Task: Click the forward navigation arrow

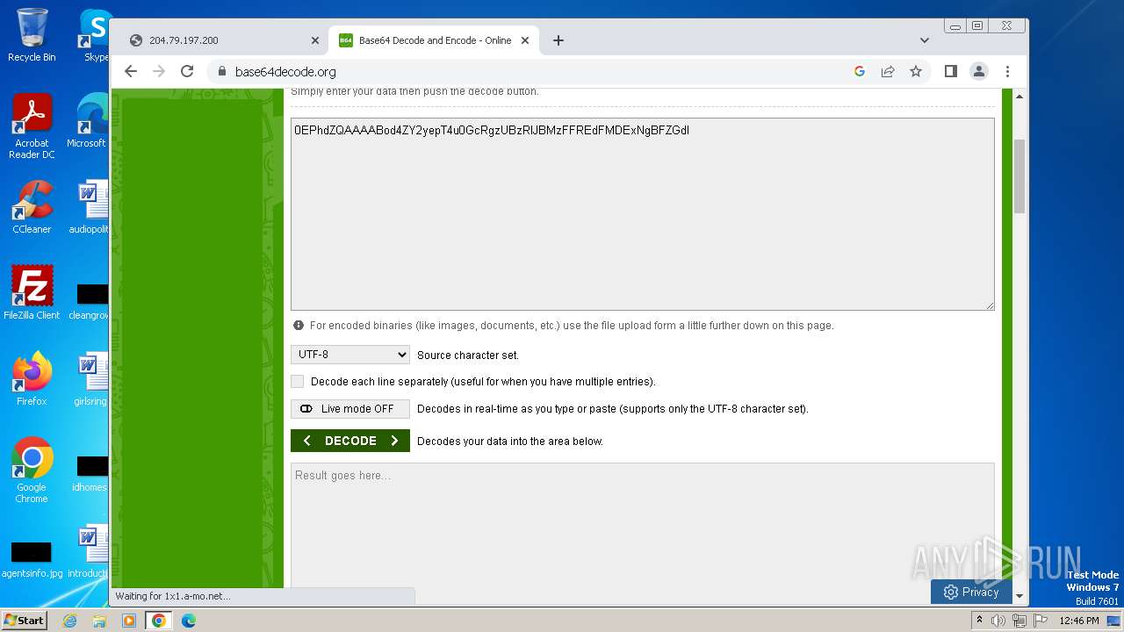Action: (159, 71)
